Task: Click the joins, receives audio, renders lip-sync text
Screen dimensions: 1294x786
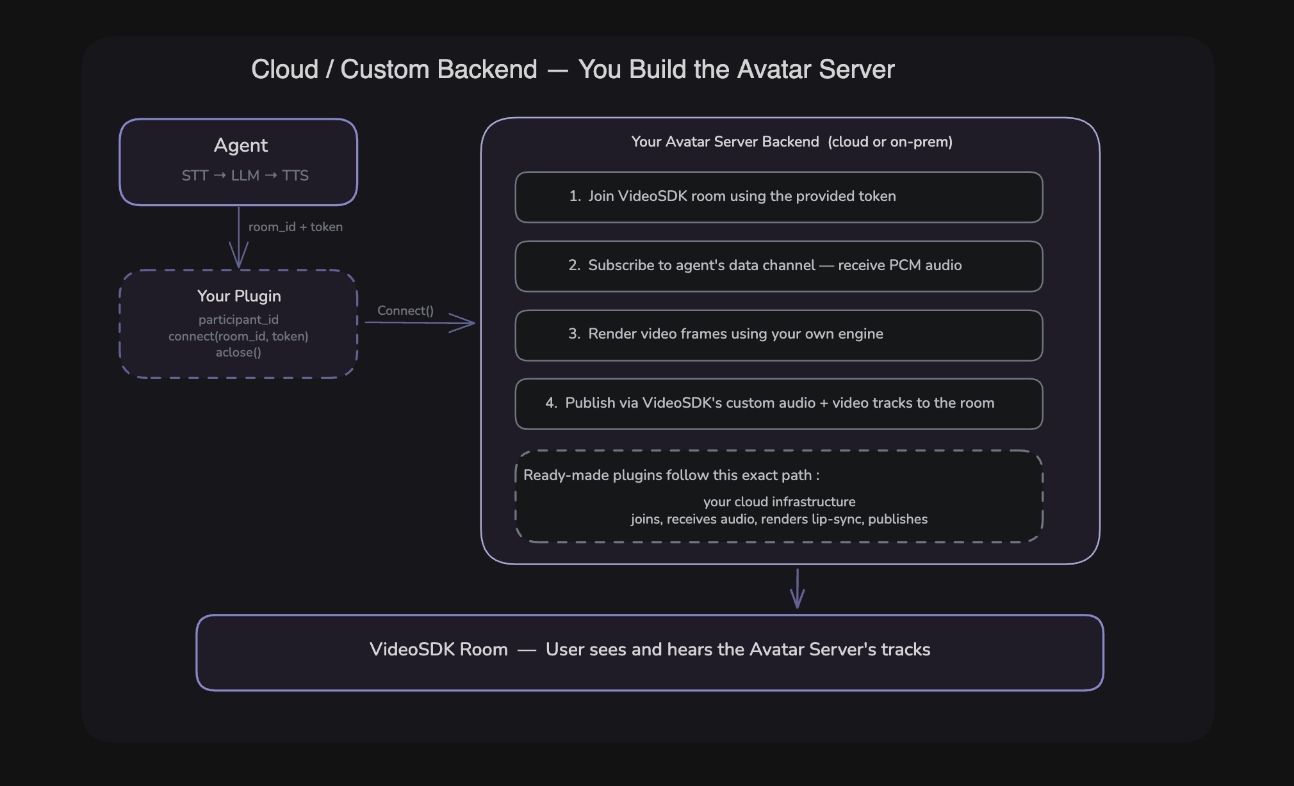Action: (779, 519)
